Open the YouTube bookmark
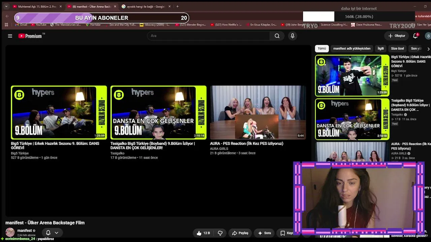 click(39, 25)
